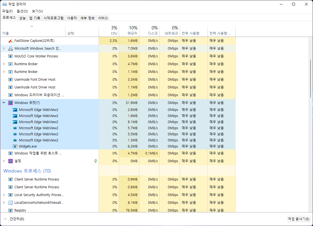
Task: Click the Local Security Authority Process icon
Action: [x=10, y=195]
